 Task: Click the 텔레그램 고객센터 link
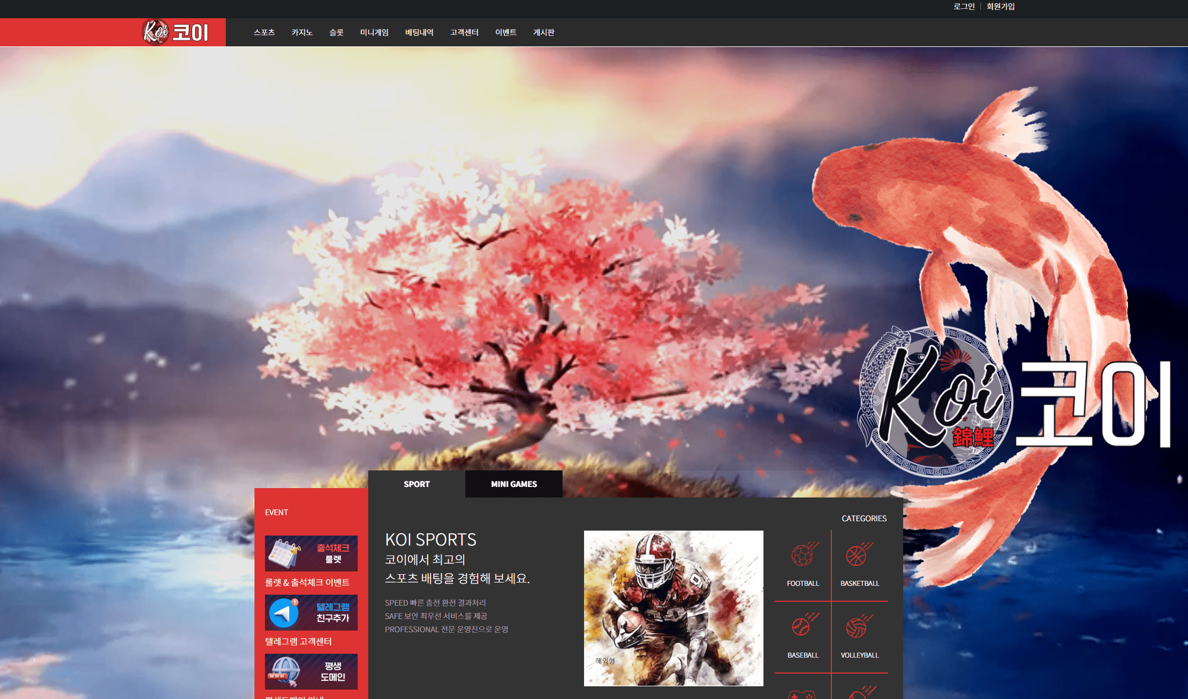pos(298,642)
